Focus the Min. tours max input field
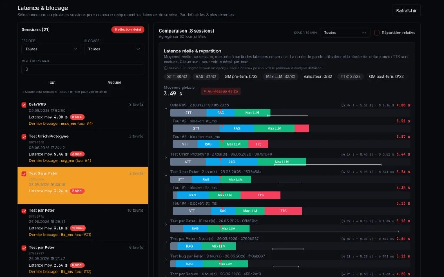This screenshot has width=444, height=277. [83, 69]
